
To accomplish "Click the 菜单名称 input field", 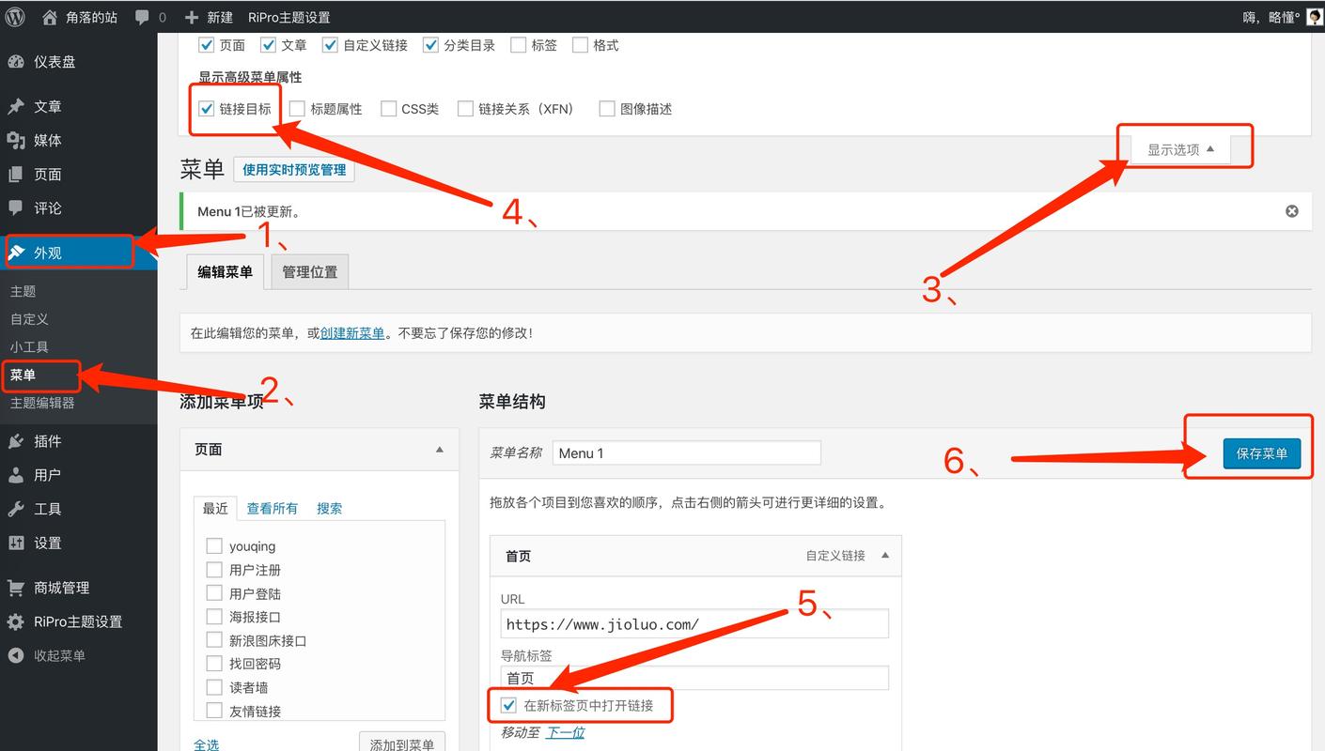I will click(687, 452).
